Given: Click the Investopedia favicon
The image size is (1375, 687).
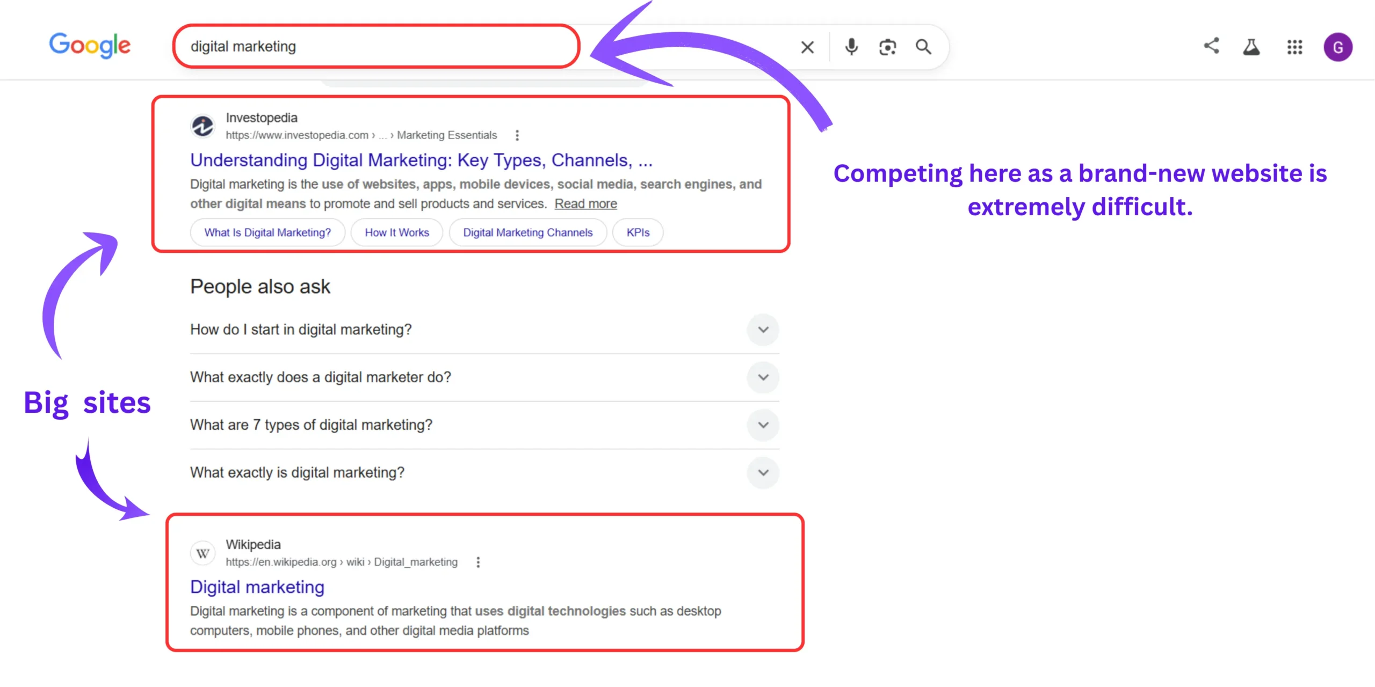Looking at the screenshot, I should 203,126.
